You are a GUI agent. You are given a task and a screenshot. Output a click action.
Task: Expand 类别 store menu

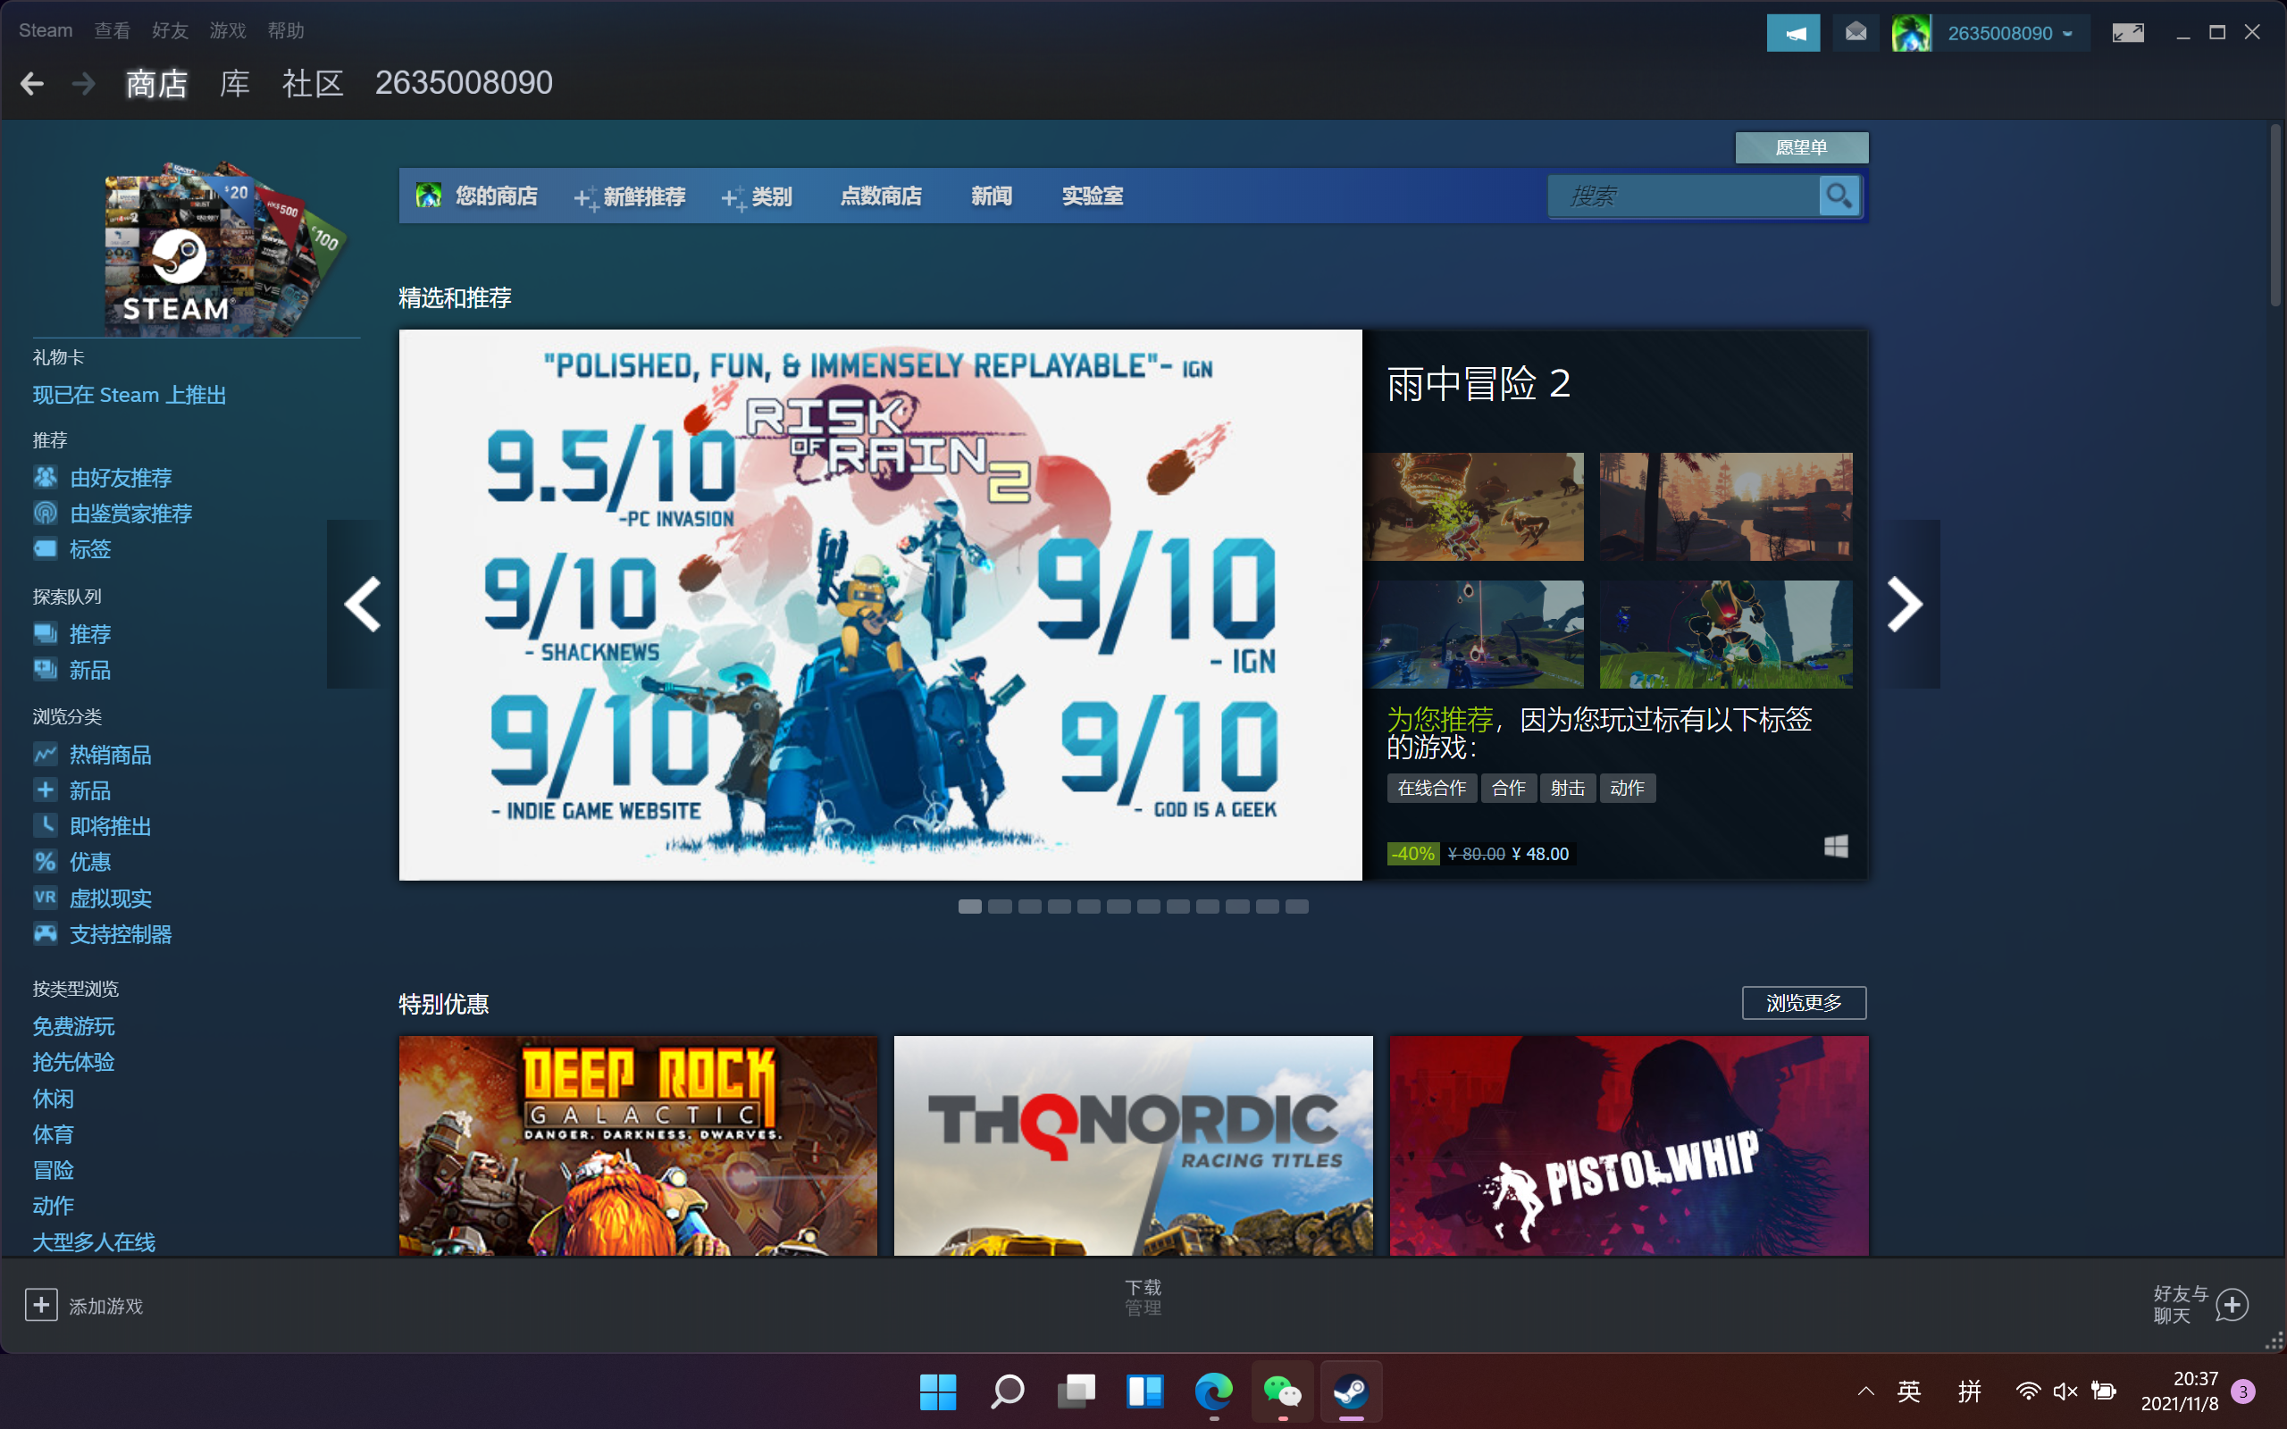(x=757, y=196)
